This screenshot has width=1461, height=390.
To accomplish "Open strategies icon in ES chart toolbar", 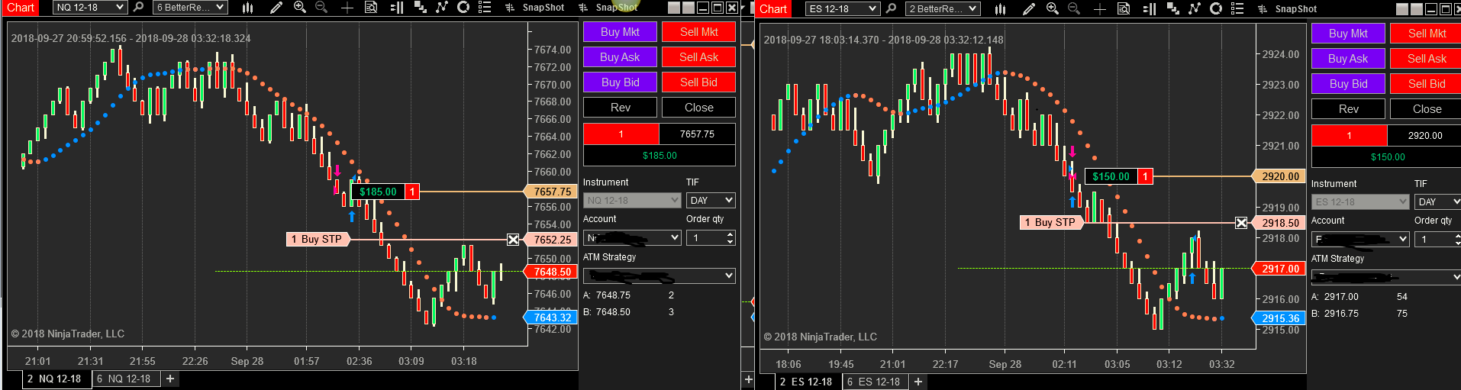I will tap(1194, 9).
